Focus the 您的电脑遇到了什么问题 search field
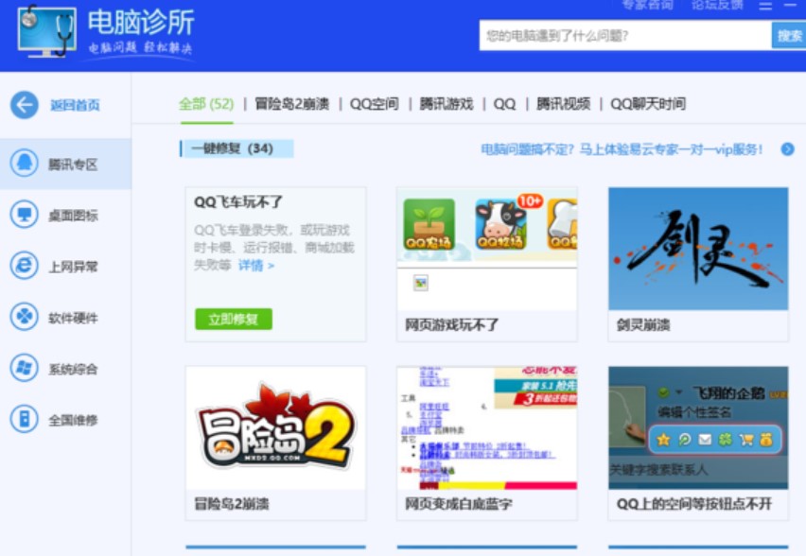The width and height of the screenshot is (806, 556). pyautogui.click(x=625, y=35)
